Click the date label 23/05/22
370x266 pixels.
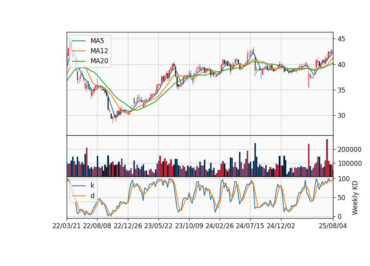(x=158, y=226)
